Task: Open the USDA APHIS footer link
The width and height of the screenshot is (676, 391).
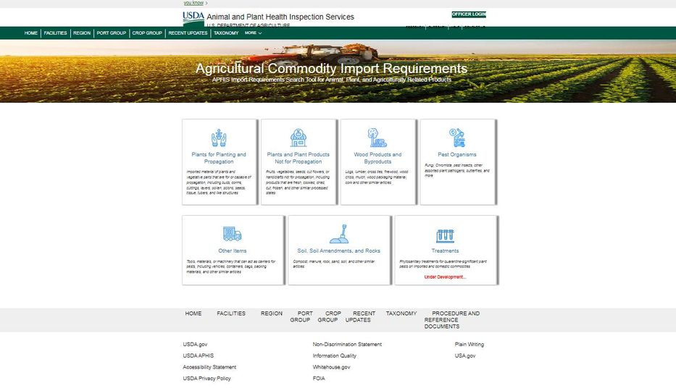Action: (199, 356)
